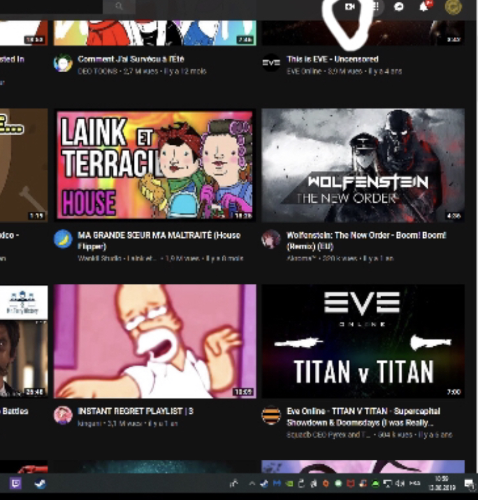Screen dimensions: 478x500
Task: Play the Homer Simpson Instant Regret thumbnail
Action: pos(154,341)
